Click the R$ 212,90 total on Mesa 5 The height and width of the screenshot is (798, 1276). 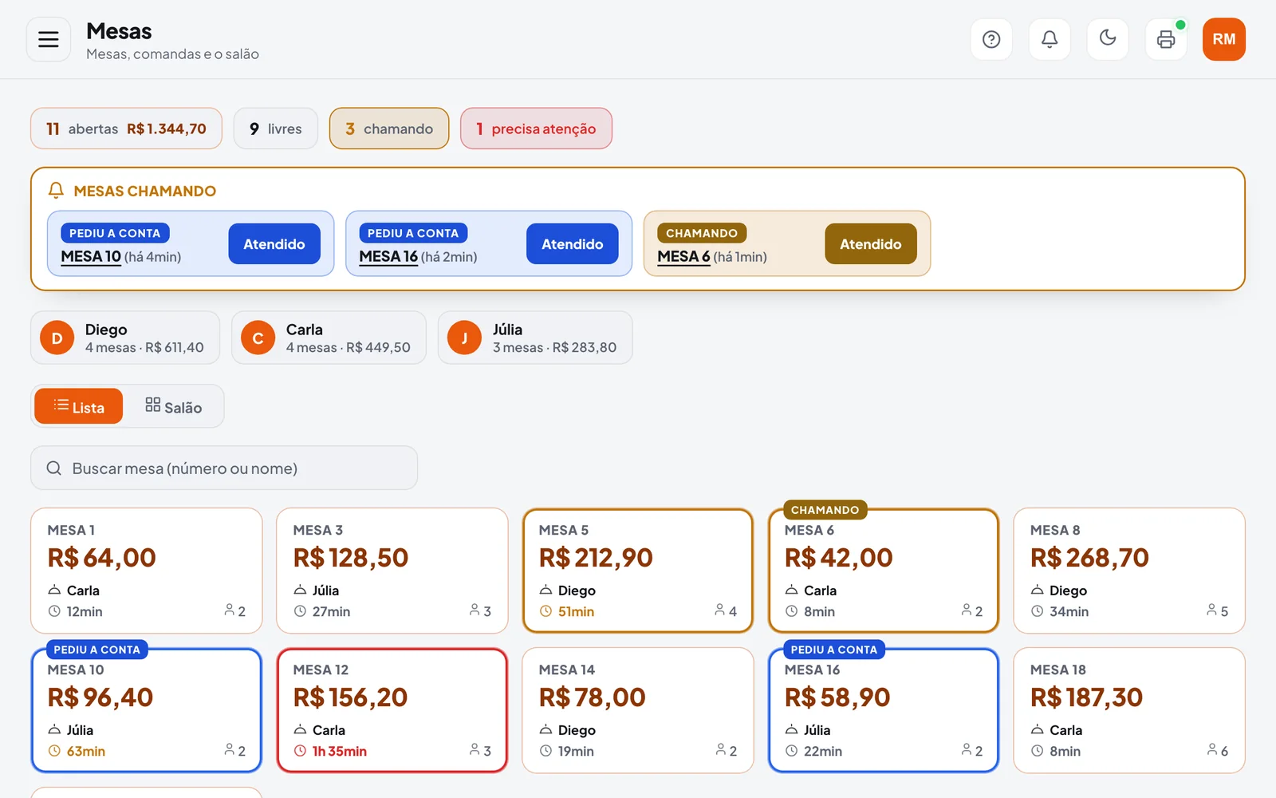[596, 558]
